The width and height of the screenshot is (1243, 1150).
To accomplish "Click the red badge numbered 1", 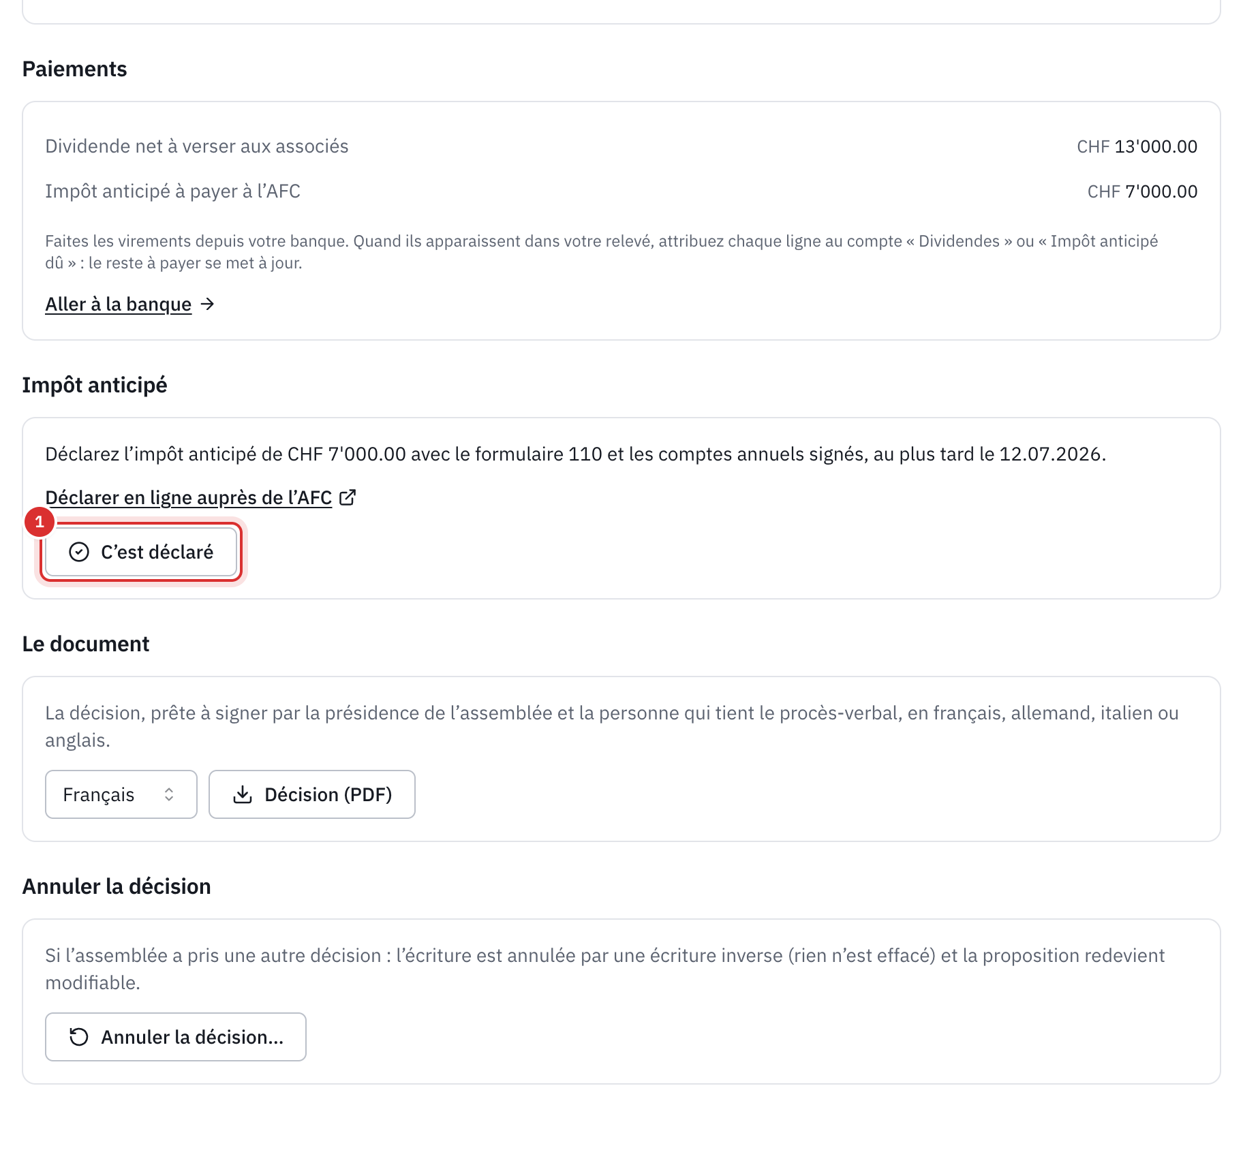I will [40, 522].
